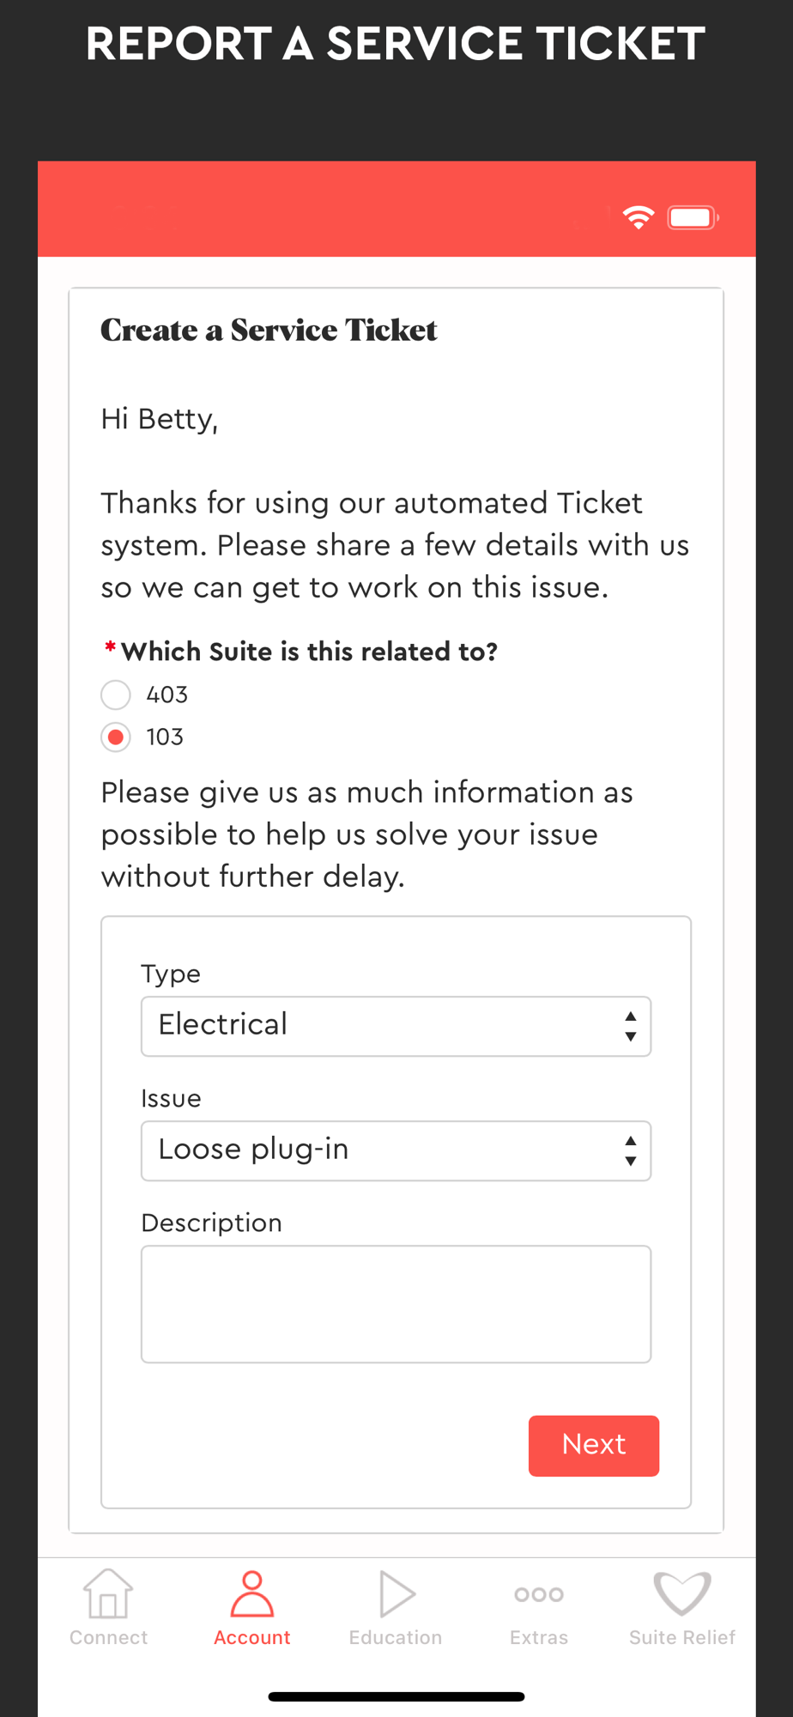Tap the battery status icon
Screen dimensions: 793x1717
pyautogui.click(x=693, y=217)
